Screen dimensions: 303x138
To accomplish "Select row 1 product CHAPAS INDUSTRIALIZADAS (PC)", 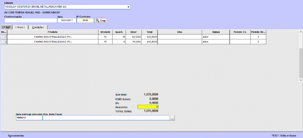I will click(x=53, y=37).
